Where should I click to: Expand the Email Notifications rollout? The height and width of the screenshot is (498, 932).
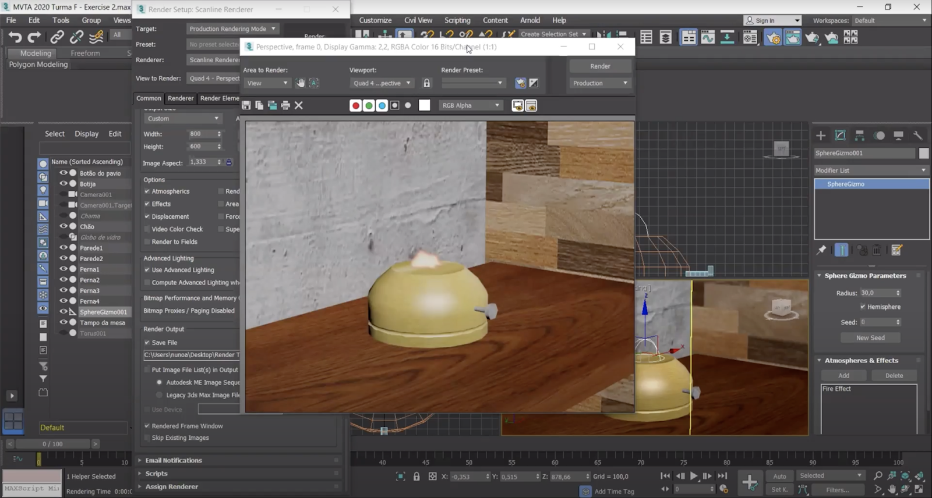[174, 460]
